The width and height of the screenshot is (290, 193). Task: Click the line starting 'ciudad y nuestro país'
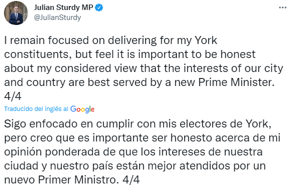(135, 166)
